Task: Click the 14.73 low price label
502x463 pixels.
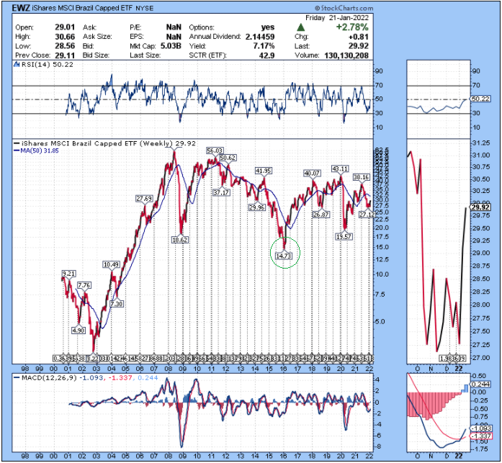Action: click(x=284, y=256)
